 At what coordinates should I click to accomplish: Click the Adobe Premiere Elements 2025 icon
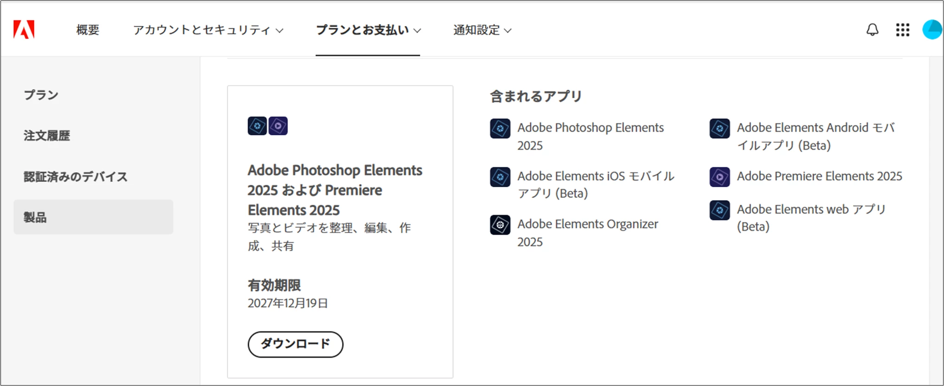tap(719, 177)
